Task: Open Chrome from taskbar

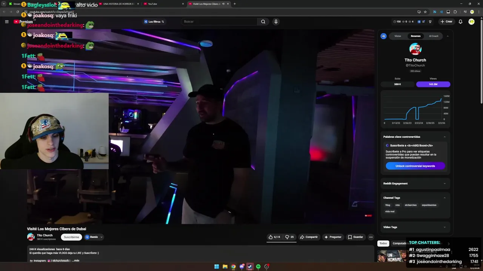Action: tap(233, 266)
